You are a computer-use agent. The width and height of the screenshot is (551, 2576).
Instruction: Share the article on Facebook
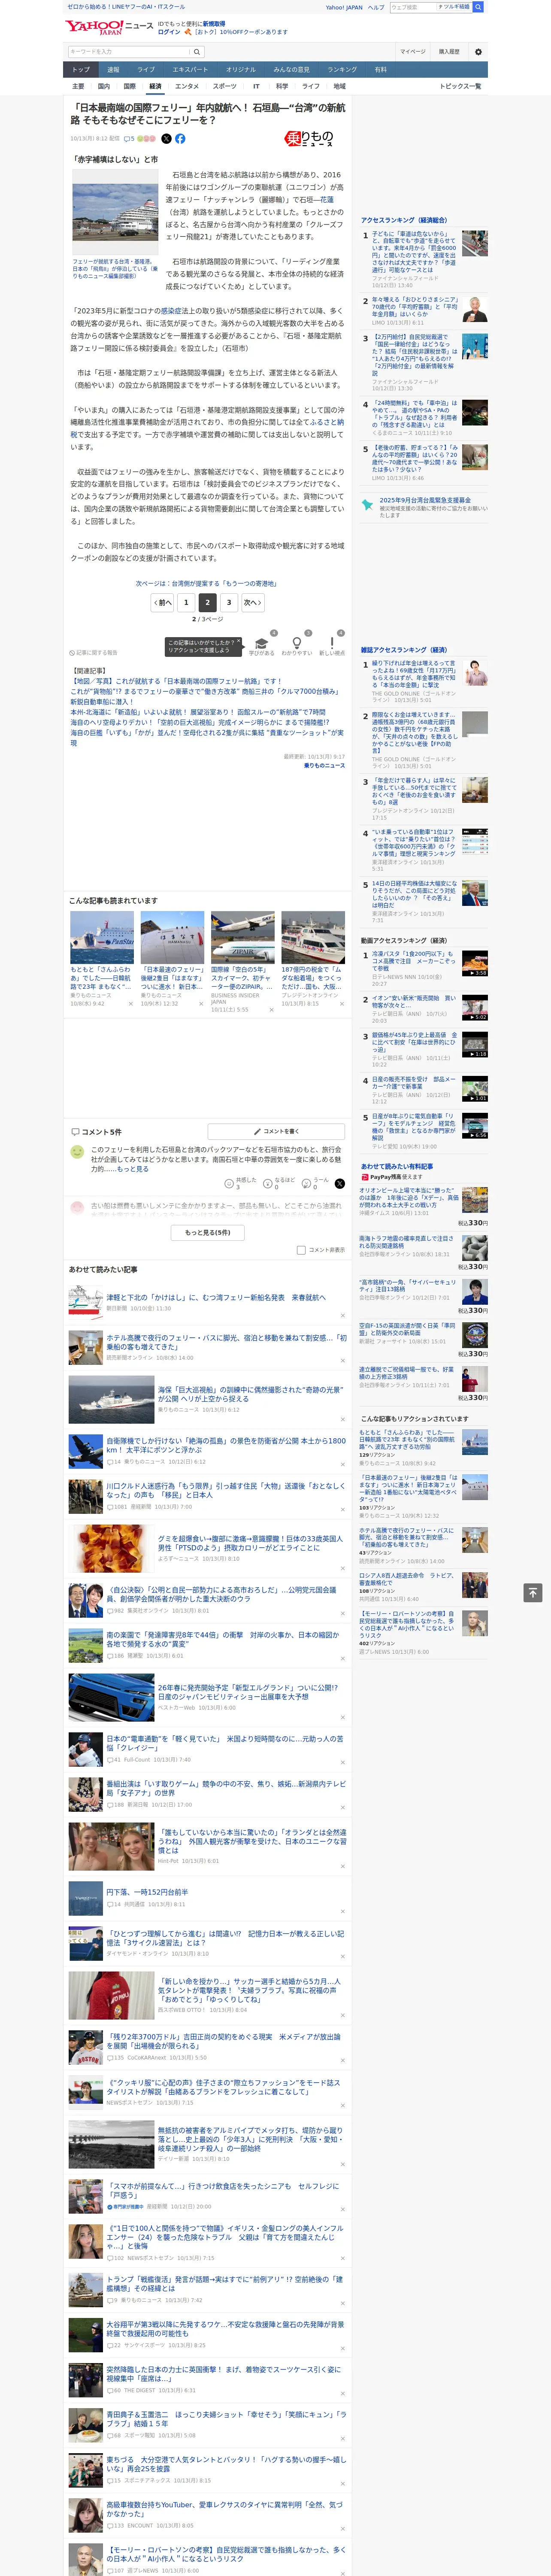pyautogui.click(x=180, y=139)
